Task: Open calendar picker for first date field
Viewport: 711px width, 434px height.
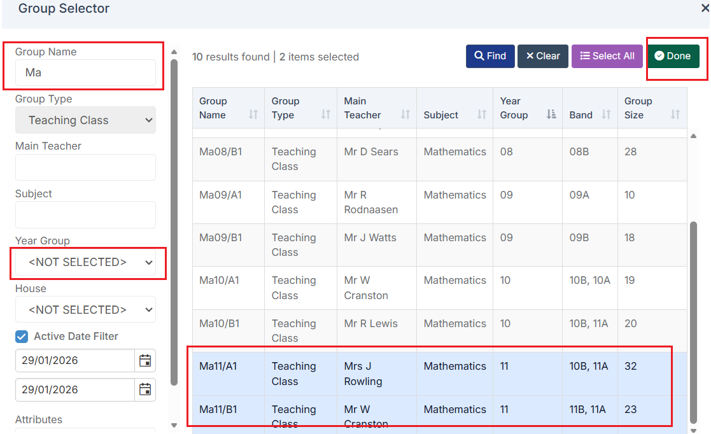Action: [x=145, y=361]
